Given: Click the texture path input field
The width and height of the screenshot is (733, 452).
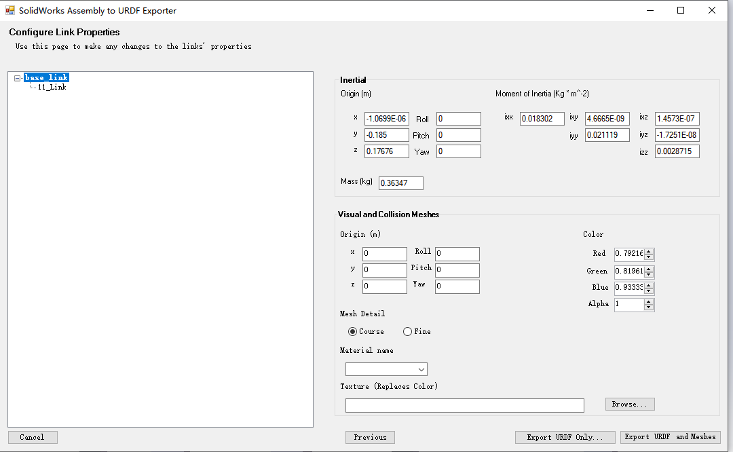Looking at the screenshot, I should point(464,404).
